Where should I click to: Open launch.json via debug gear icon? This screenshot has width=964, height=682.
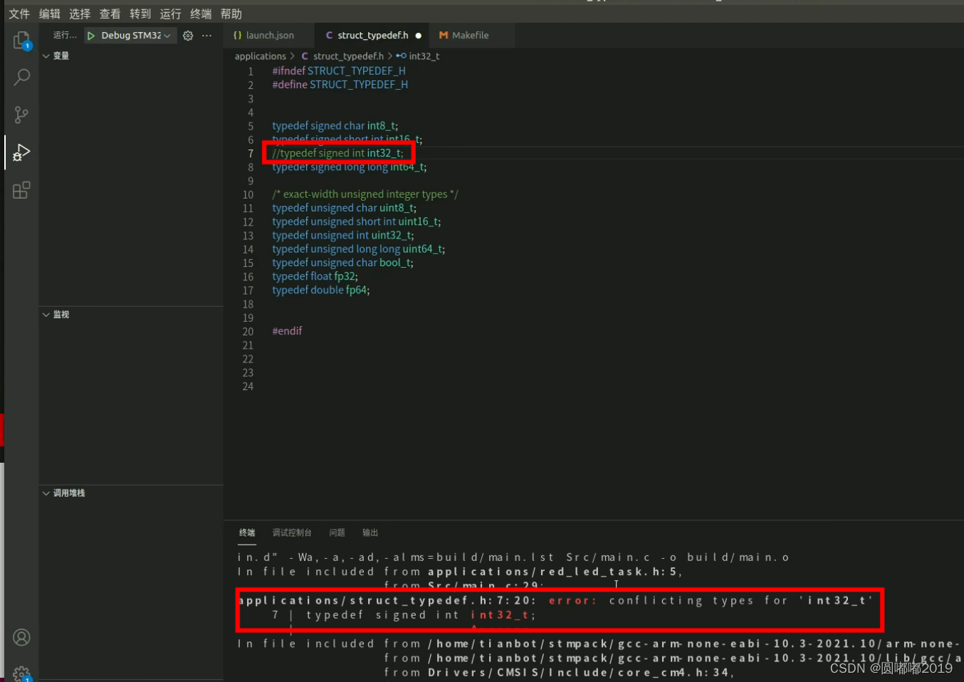[x=188, y=36]
